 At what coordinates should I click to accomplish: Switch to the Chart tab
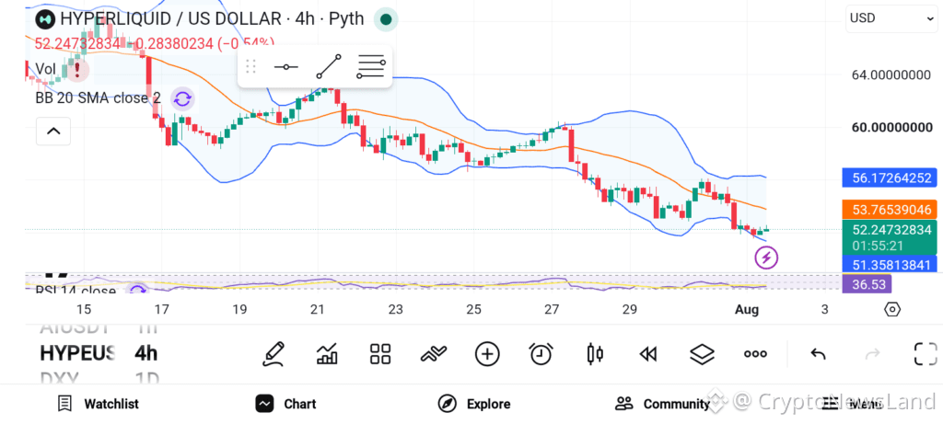coord(285,404)
